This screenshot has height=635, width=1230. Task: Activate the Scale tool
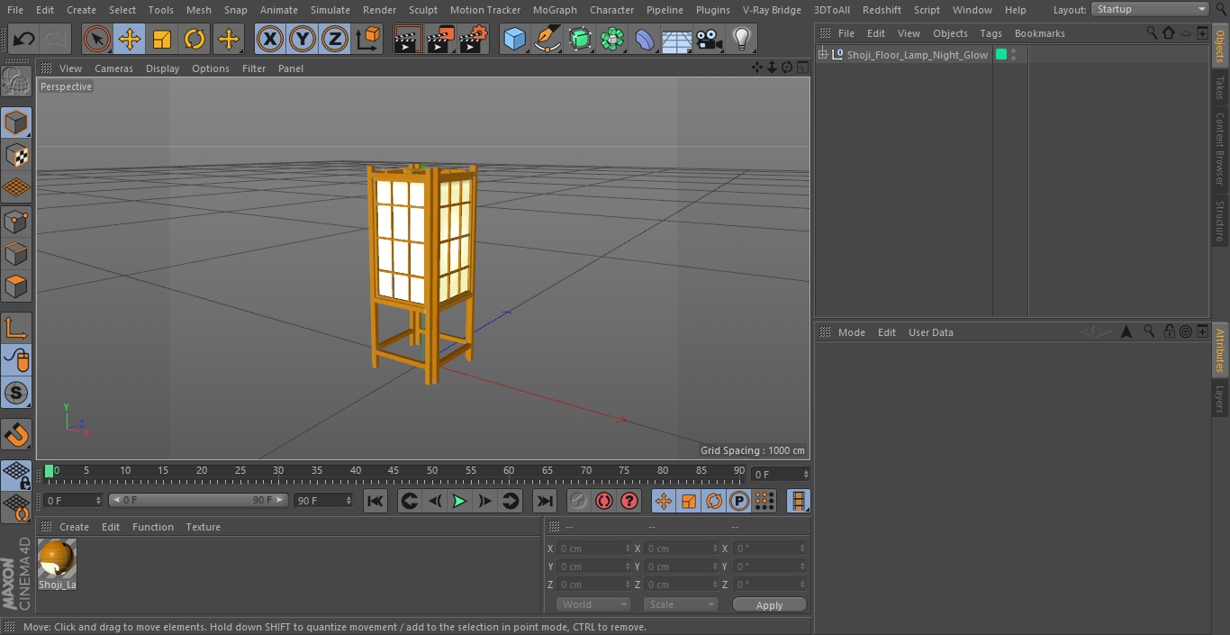[162, 39]
